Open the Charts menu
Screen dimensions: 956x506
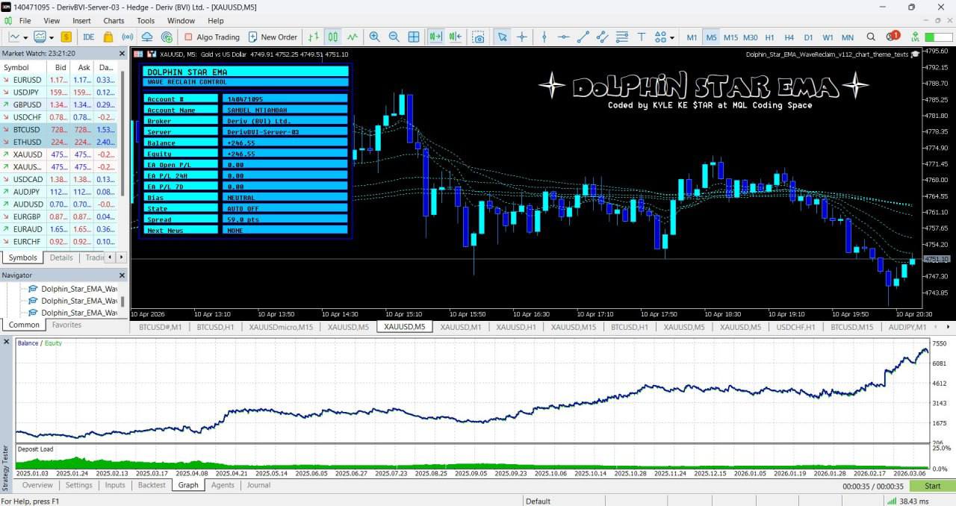click(114, 20)
